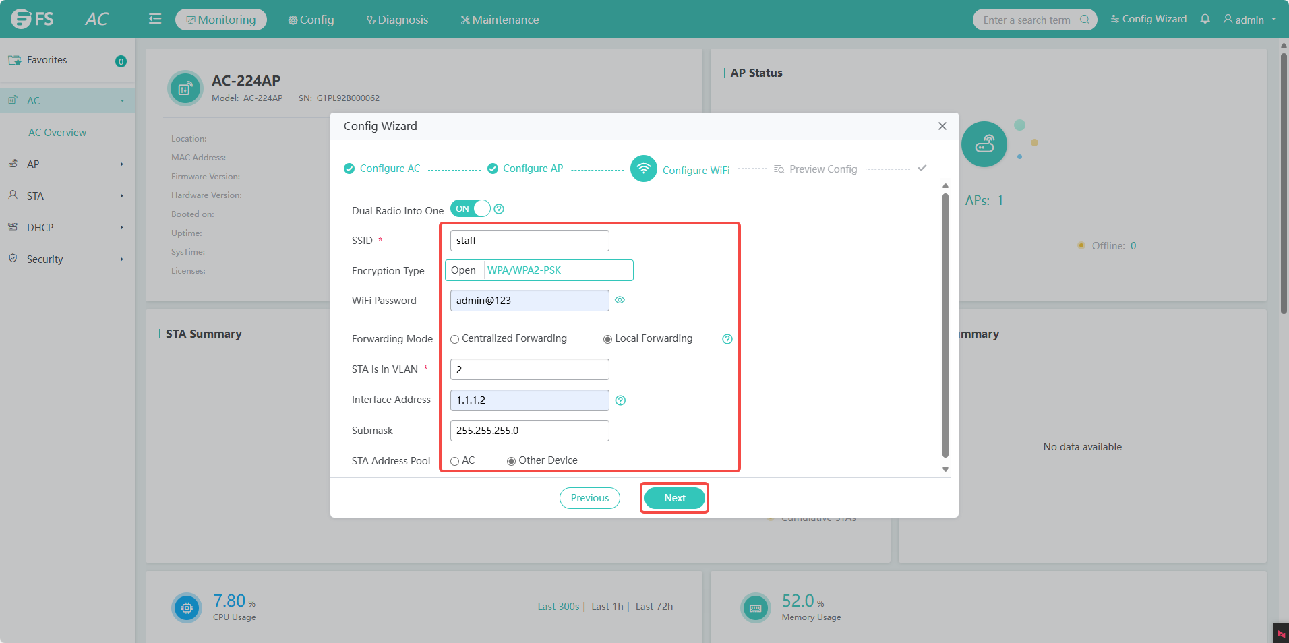This screenshot has height=643, width=1289.
Task: Show WiFi password with eye icon
Action: coord(620,300)
